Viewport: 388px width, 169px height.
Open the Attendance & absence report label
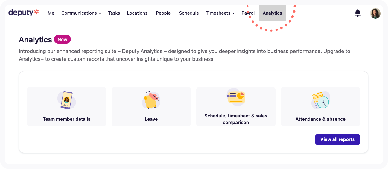[320, 119]
